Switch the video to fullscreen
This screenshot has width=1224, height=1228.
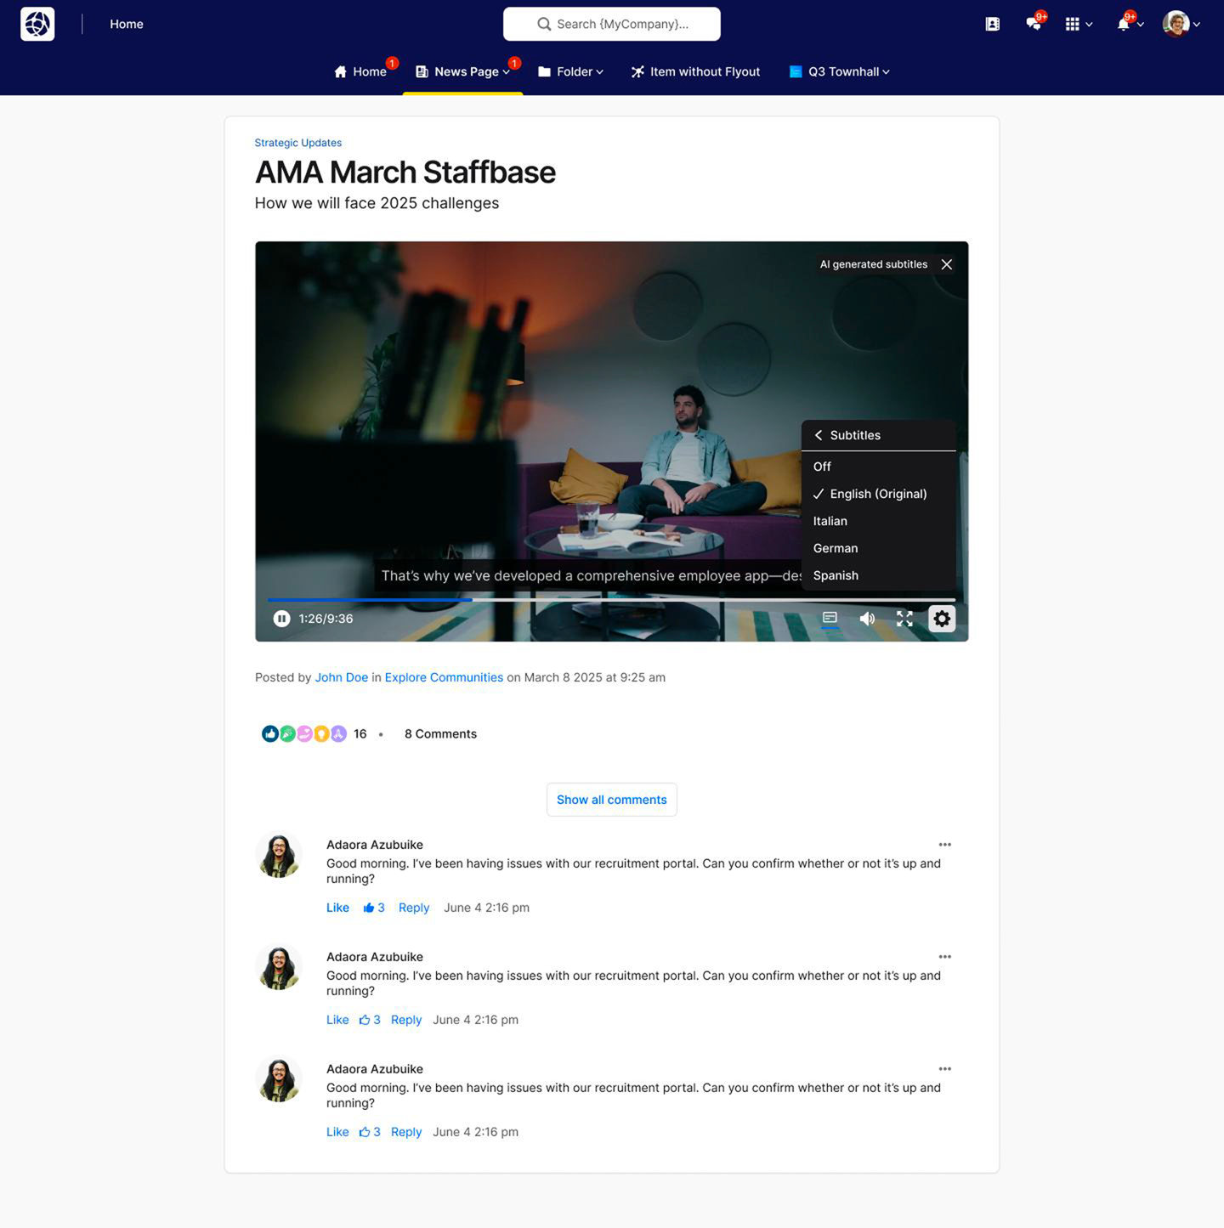pyautogui.click(x=904, y=619)
